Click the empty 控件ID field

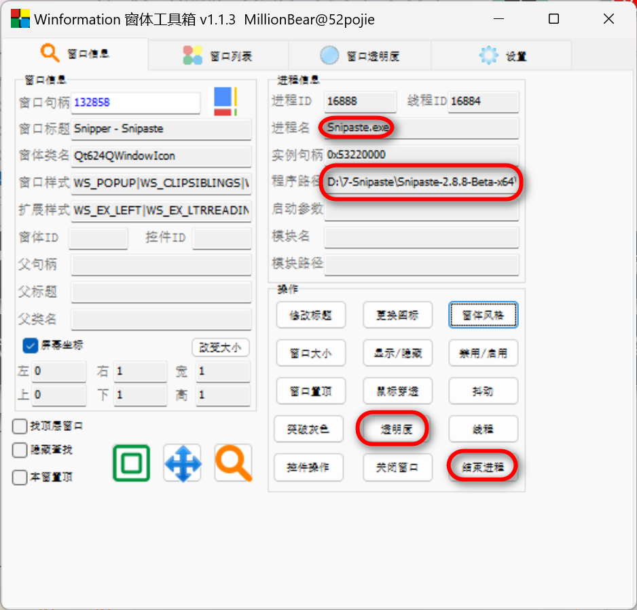pos(222,238)
